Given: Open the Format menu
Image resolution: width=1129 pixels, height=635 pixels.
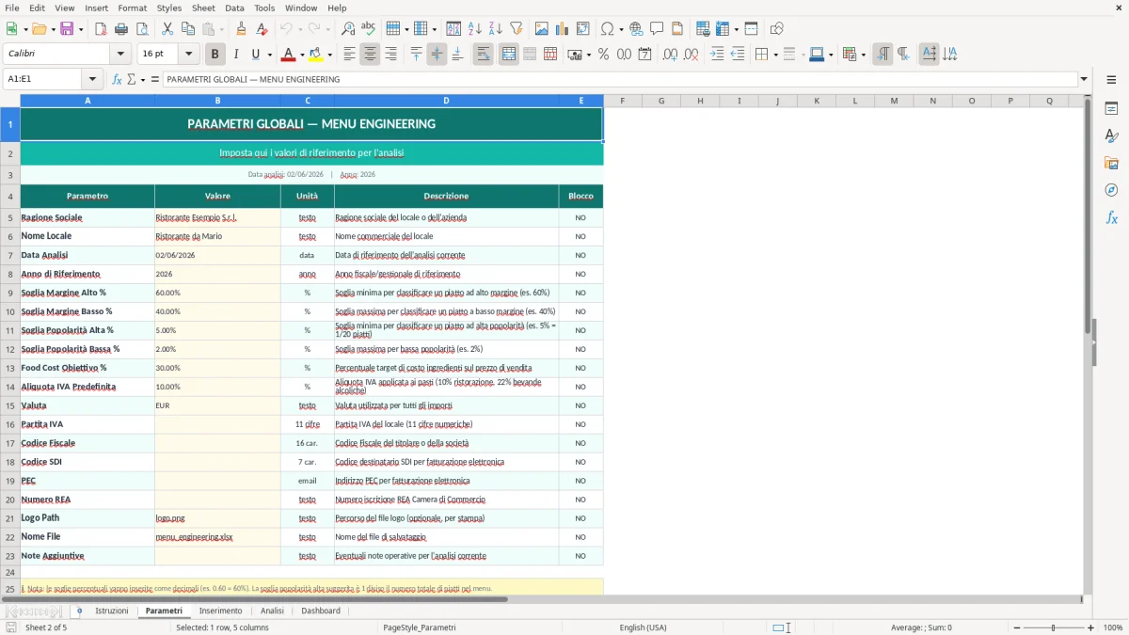Looking at the screenshot, I should click(132, 8).
